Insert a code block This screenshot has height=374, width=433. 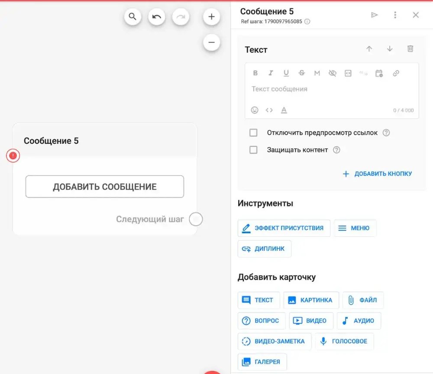[348, 73]
